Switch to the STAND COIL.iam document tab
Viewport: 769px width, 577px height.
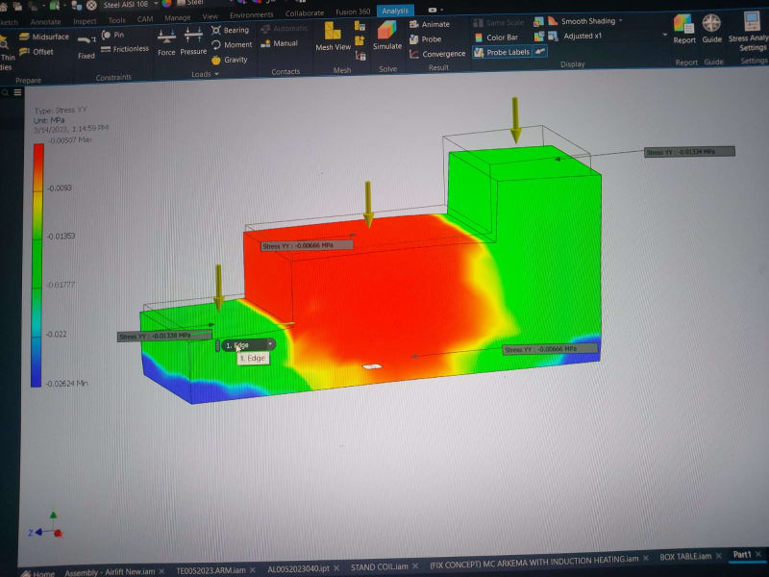click(x=379, y=566)
